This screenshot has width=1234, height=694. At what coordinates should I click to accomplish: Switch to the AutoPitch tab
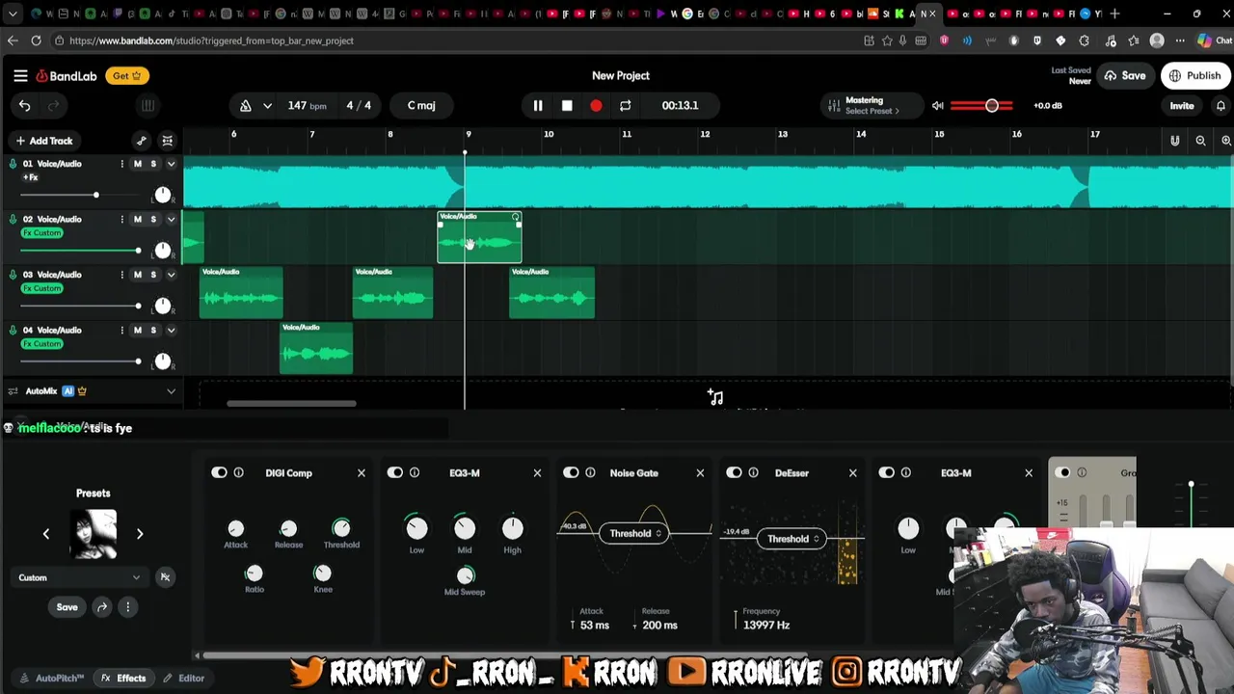pyautogui.click(x=52, y=678)
